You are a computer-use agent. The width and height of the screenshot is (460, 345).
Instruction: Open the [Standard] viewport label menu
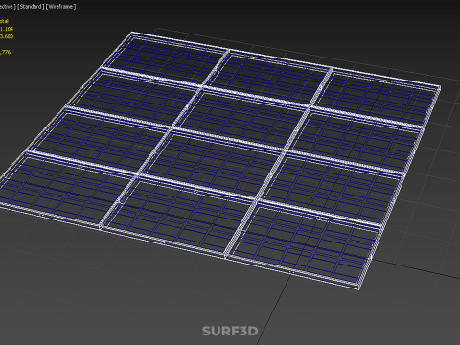(x=31, y=7)
